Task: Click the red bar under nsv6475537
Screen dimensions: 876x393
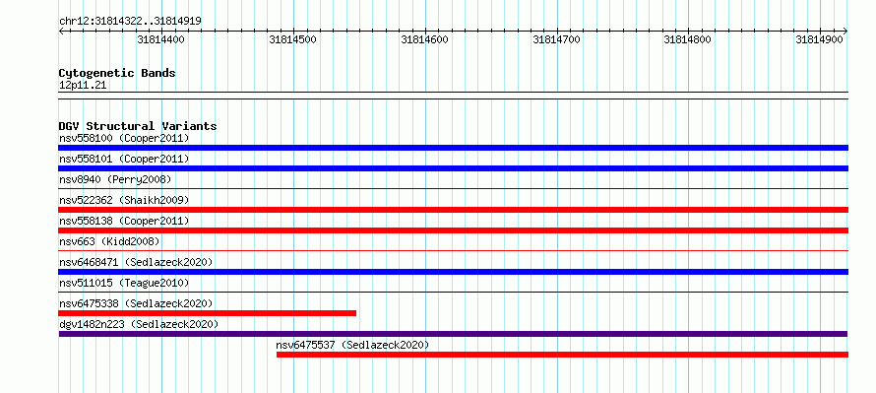Action: (563, 355)
